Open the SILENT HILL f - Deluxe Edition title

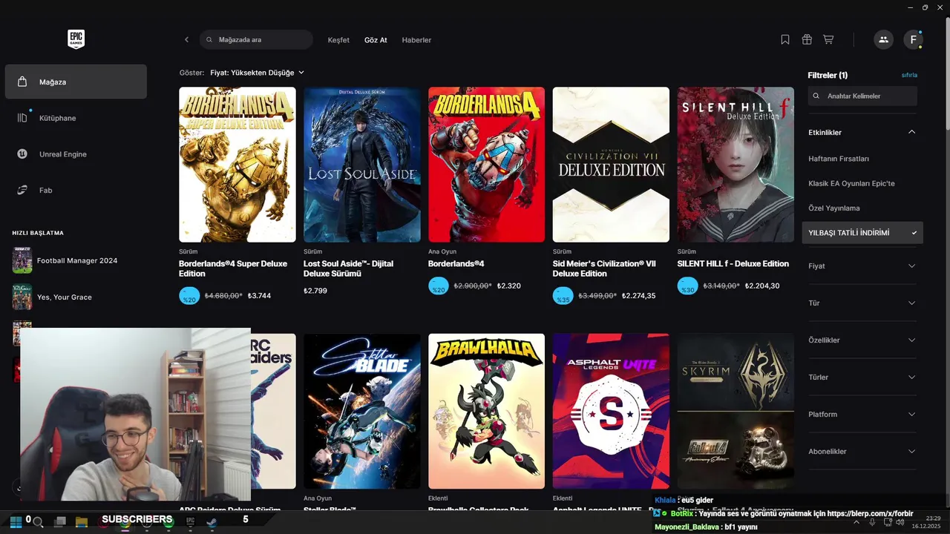(x=733, y=263)
